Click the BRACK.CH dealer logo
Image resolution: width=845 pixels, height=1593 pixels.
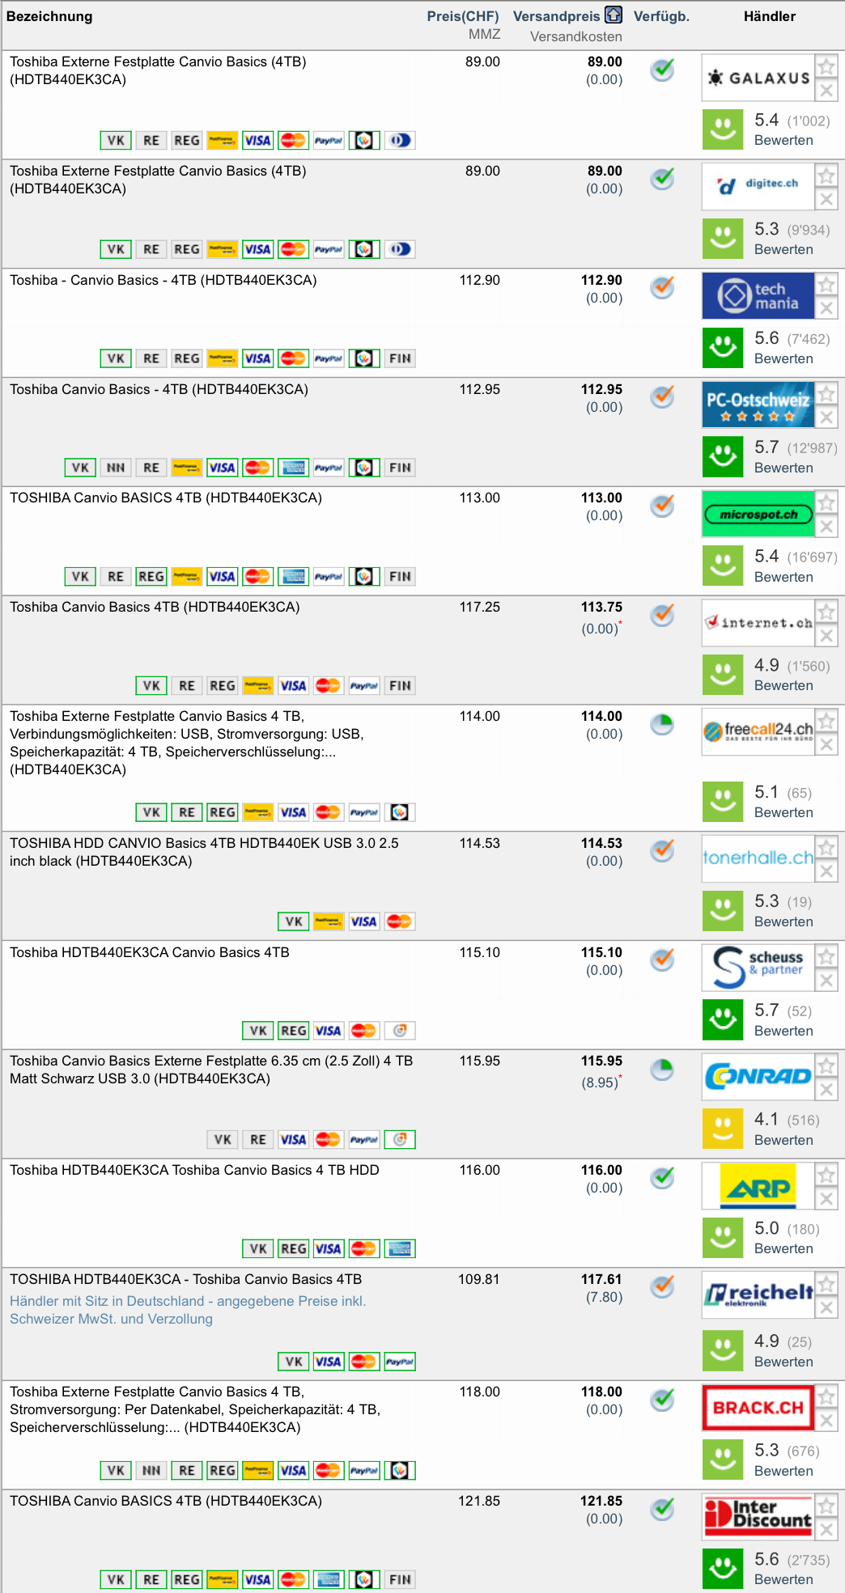(758, 1407)
